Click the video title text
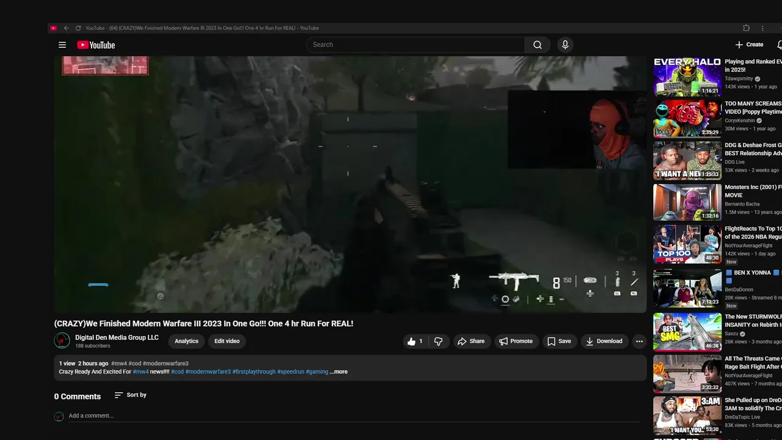This screenshot has width=782, height=440. pos(203,323)
